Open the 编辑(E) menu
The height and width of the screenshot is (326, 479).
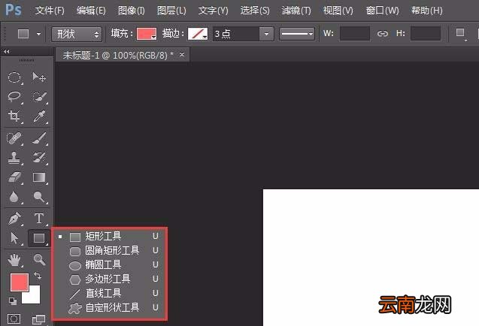pos(91,11)
